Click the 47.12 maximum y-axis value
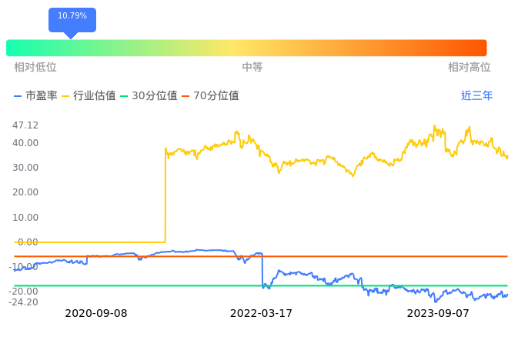The height and width of the screenshot is (340, 528). (x=25, y=125)
